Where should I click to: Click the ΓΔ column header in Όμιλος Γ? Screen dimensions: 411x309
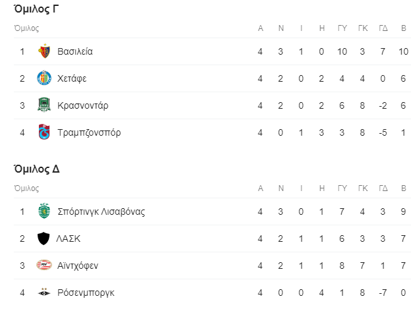pos(383,28)
